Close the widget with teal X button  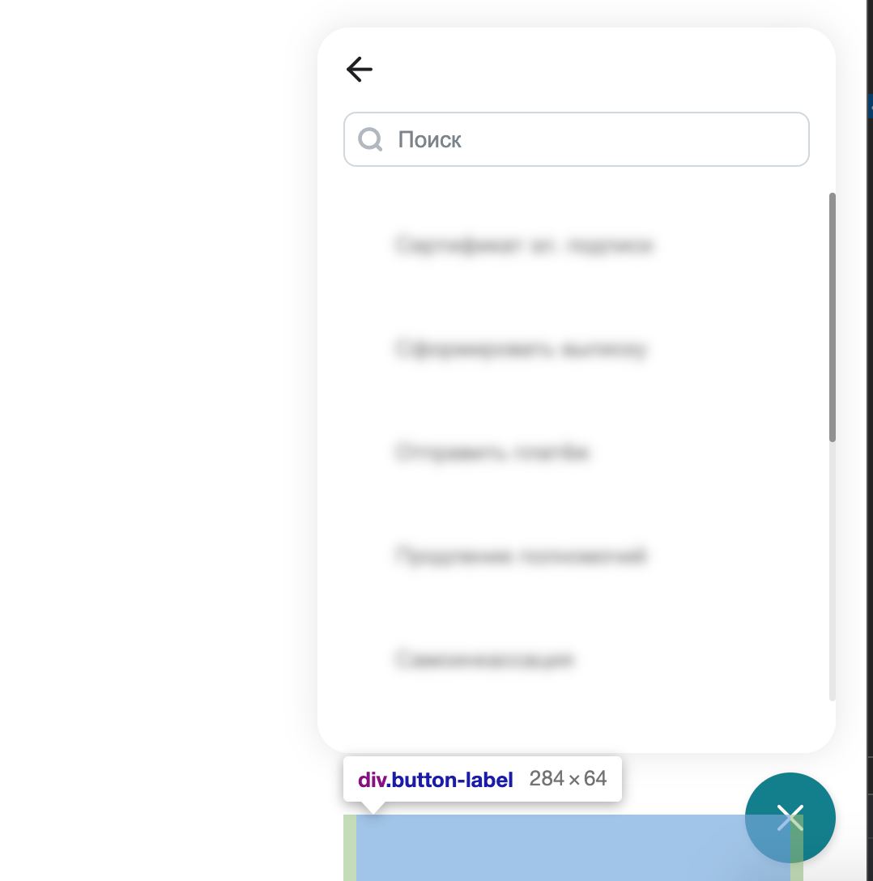[x=790, y=818]
